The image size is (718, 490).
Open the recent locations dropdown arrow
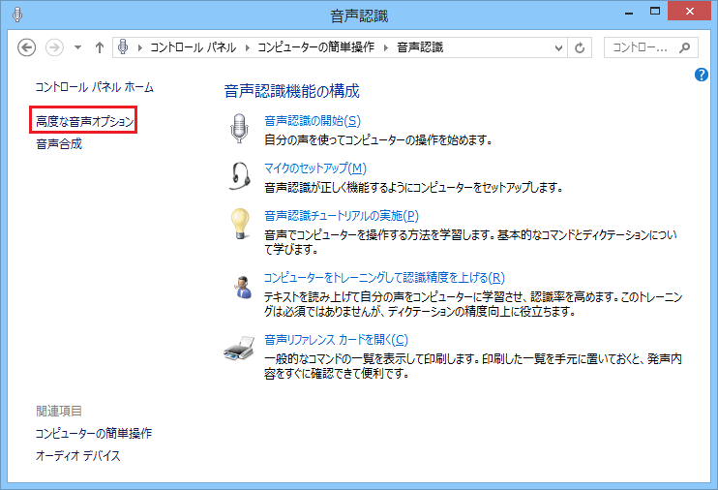76,47
